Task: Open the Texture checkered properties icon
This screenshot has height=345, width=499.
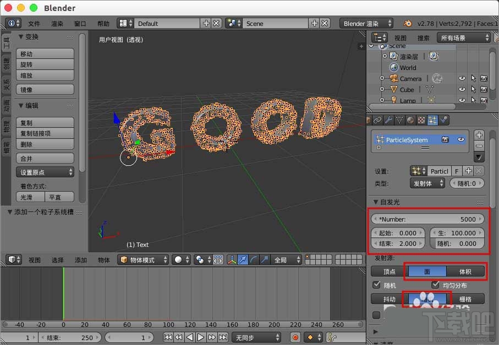Action: point(420,120)
